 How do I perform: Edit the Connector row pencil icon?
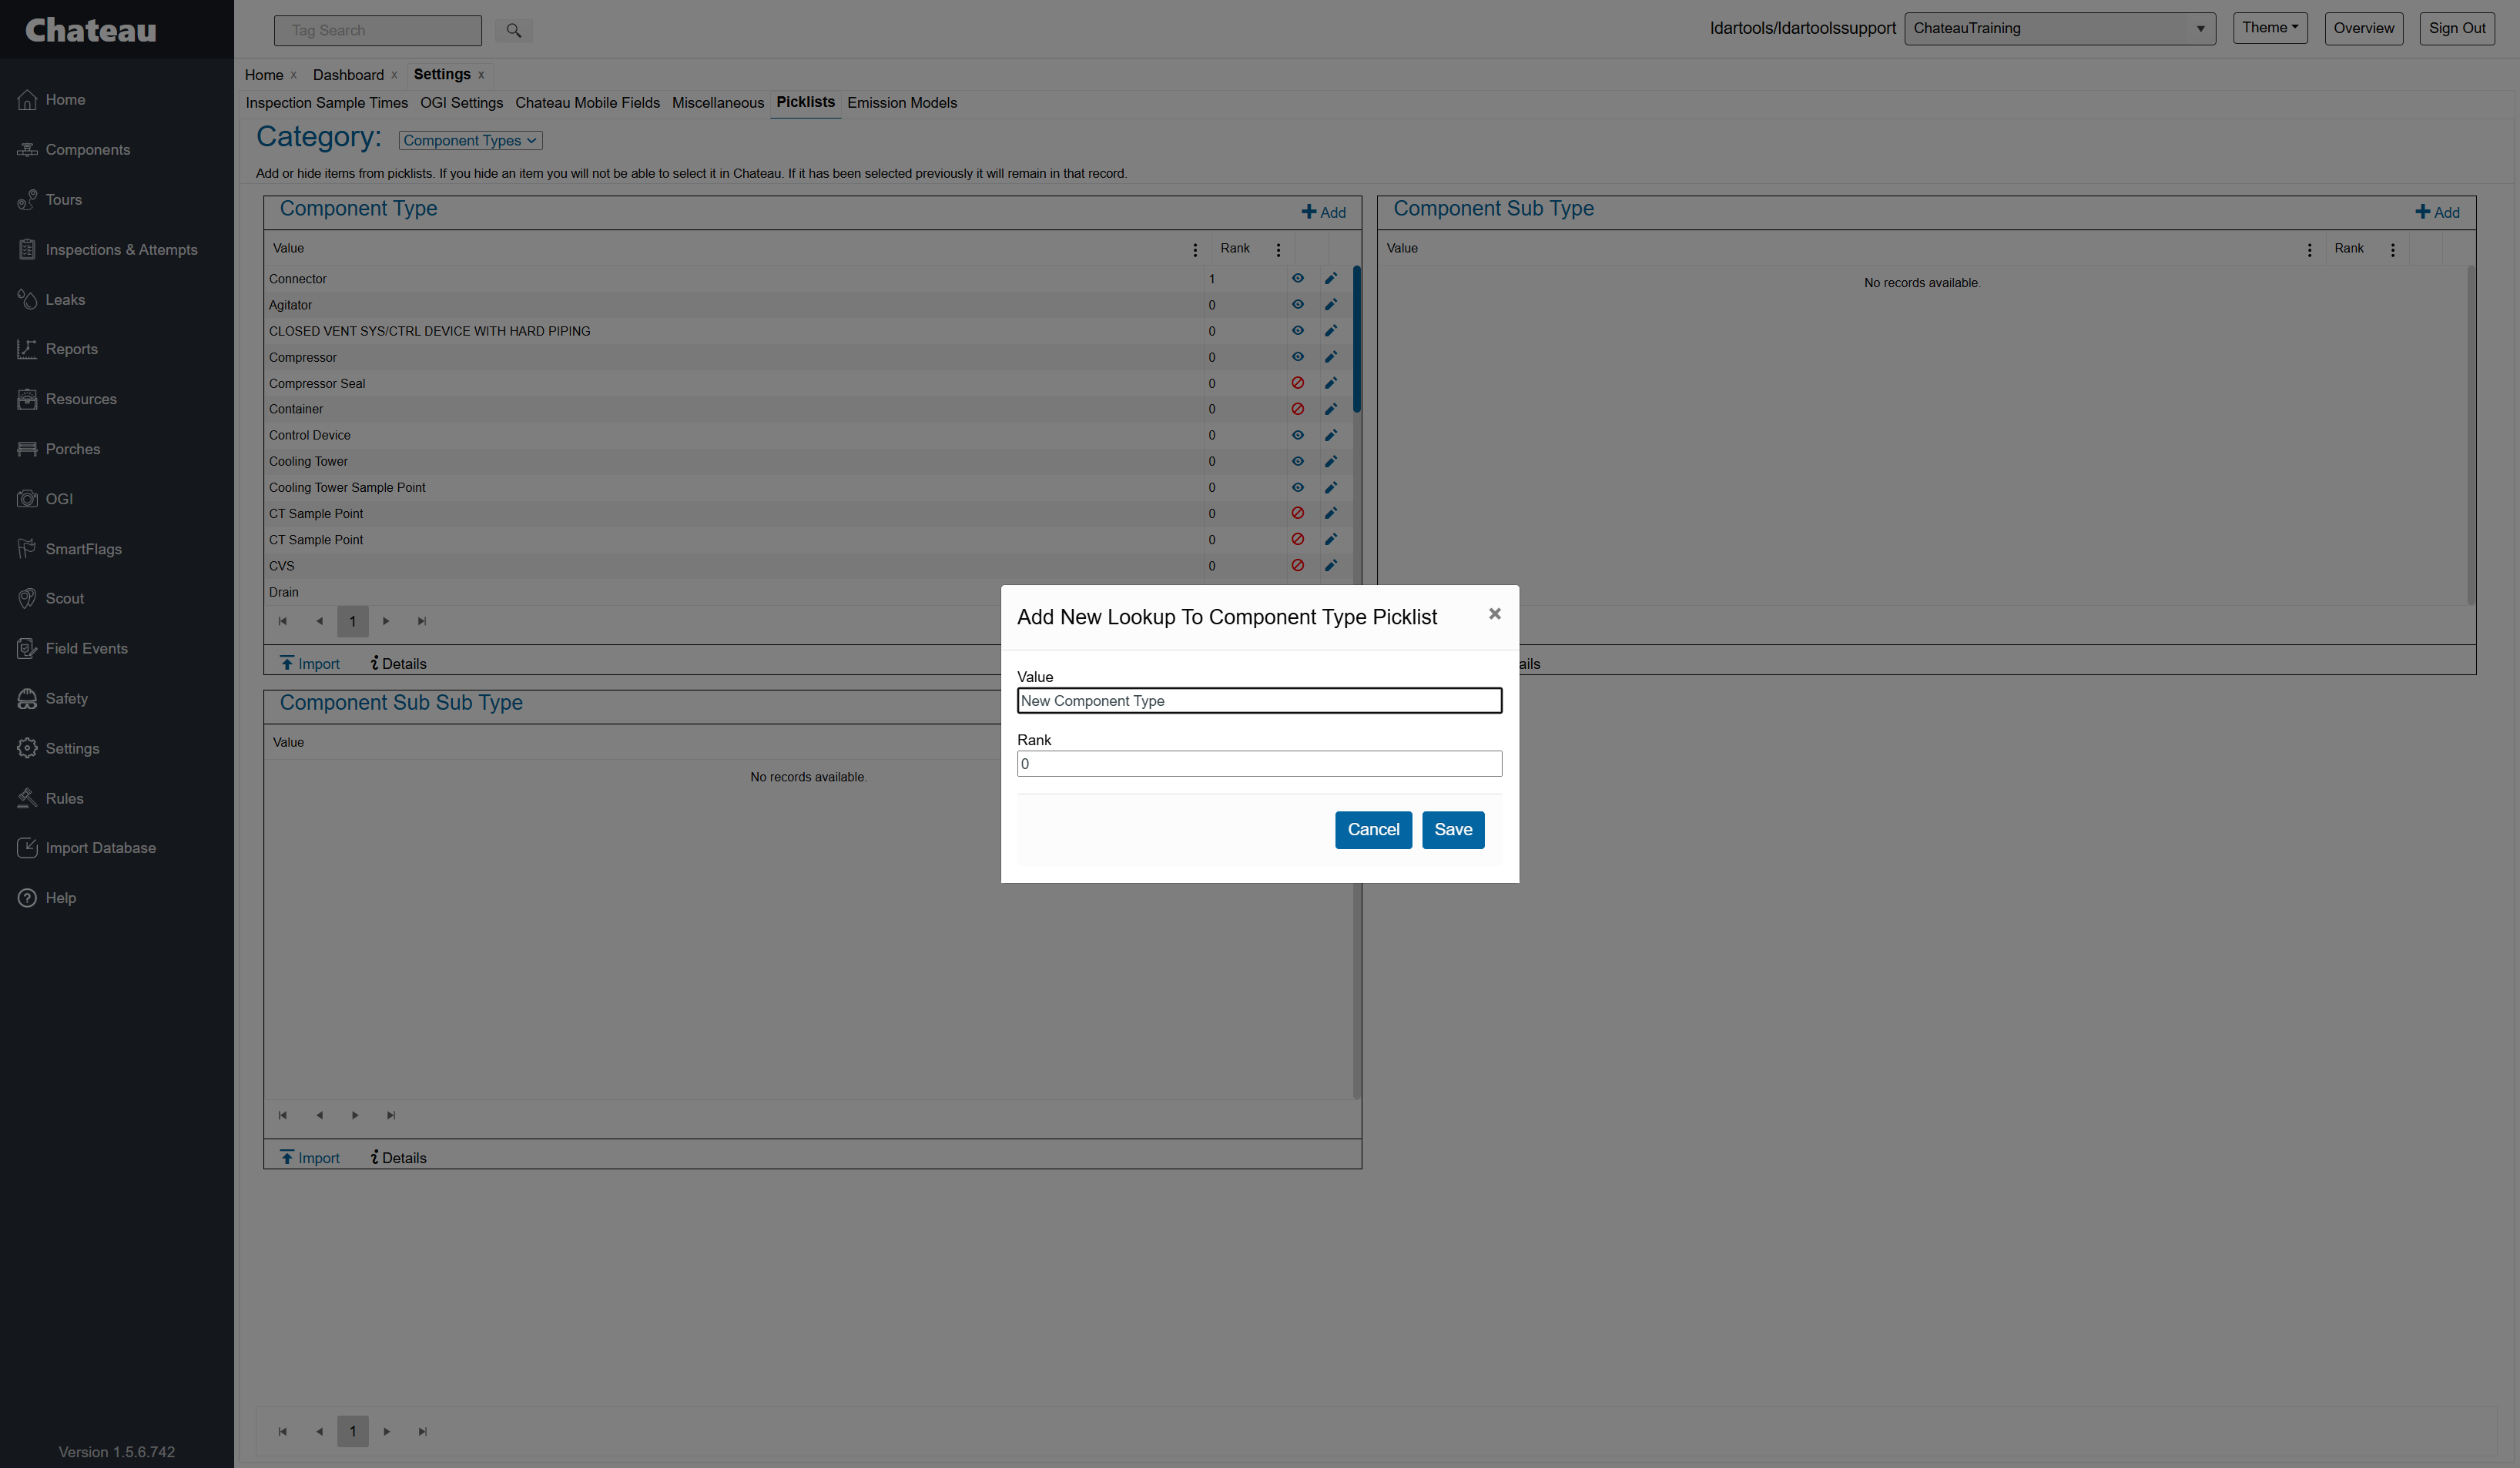(1331, 279)
